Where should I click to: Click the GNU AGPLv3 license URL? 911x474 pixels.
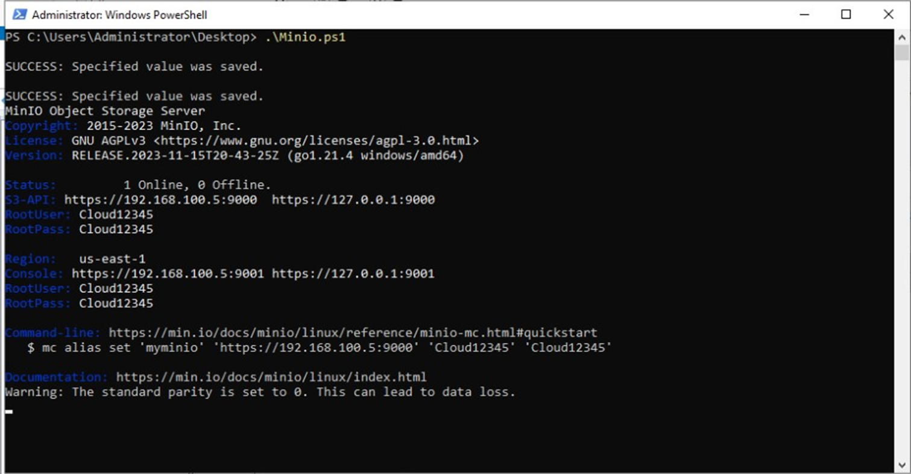tap(317, 141)
